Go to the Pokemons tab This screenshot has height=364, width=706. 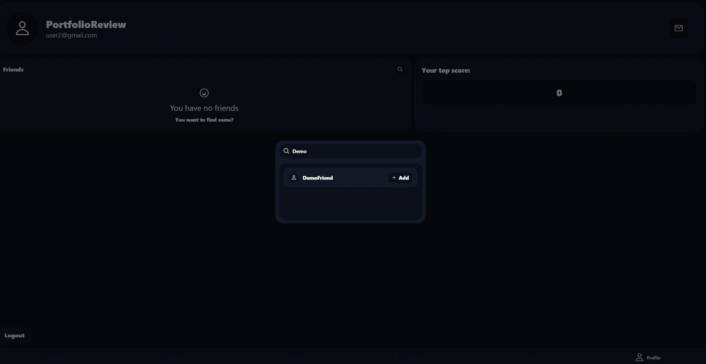pyautogui.click(x=170, y=357)
